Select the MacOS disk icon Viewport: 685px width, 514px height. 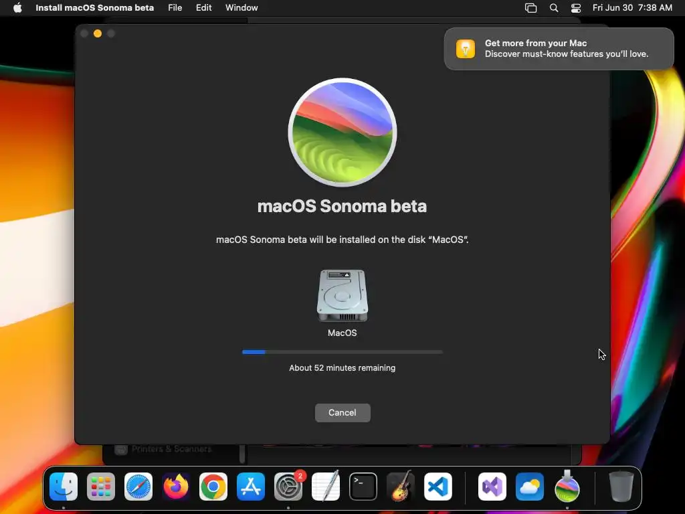342,295
